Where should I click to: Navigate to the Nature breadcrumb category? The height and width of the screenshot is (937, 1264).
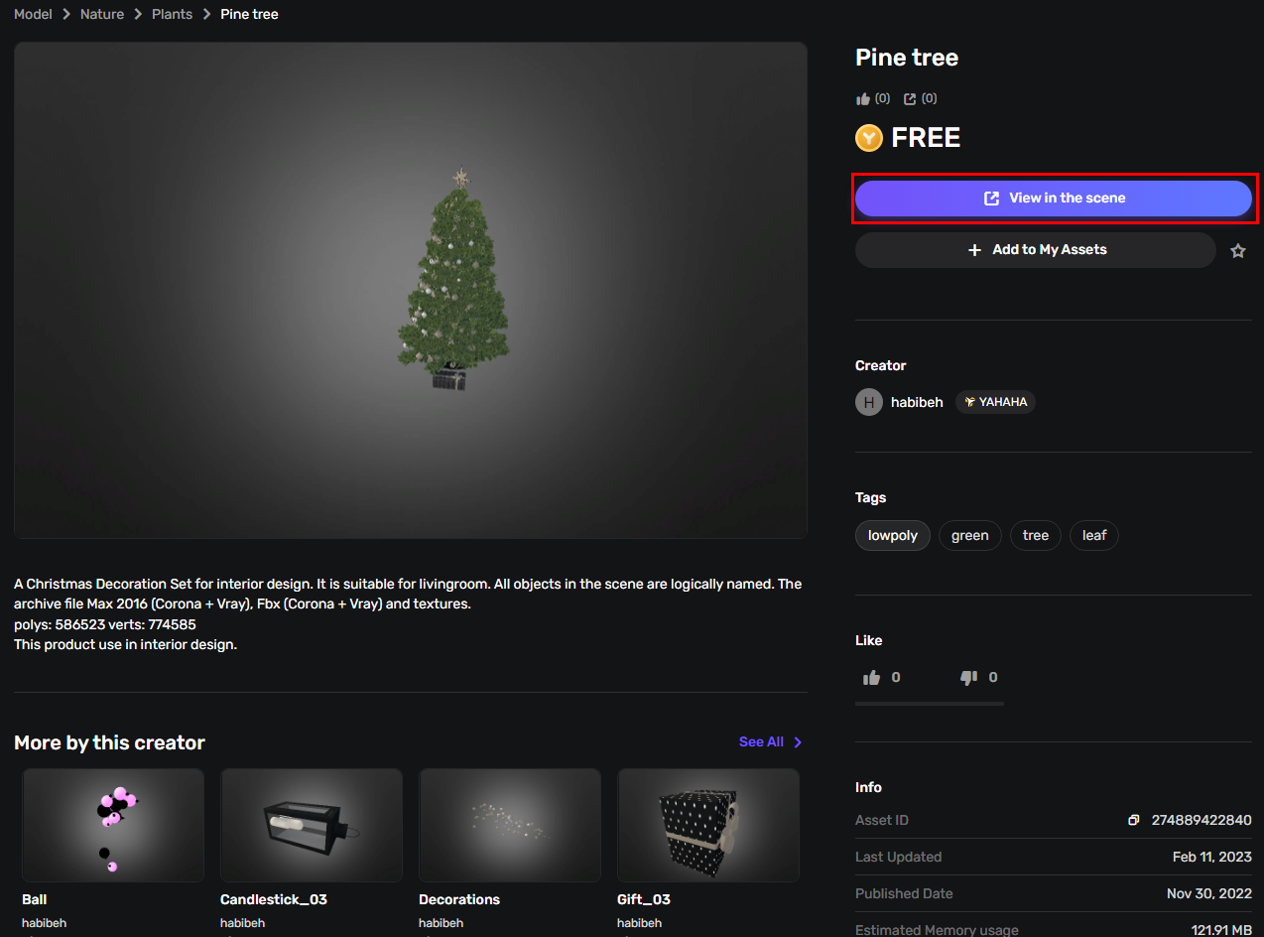102,15
